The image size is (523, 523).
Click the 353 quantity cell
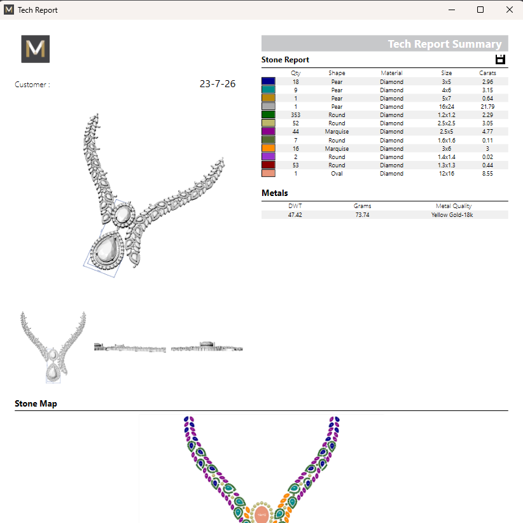pos(295,115)
